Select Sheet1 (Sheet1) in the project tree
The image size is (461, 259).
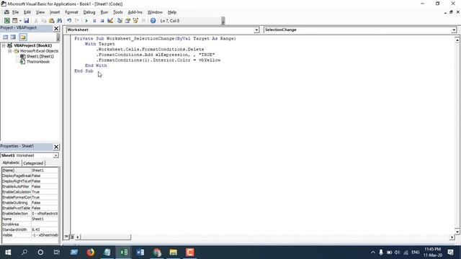(40, 56)
